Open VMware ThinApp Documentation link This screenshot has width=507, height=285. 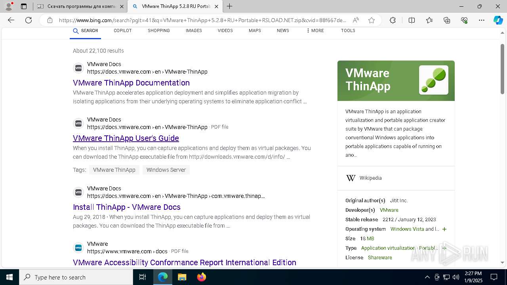click(131, 83)
